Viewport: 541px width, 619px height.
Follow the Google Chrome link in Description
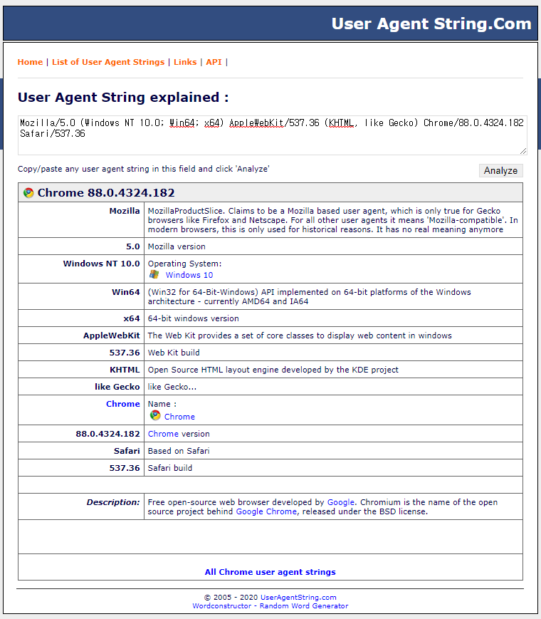[x=266, y=511]
